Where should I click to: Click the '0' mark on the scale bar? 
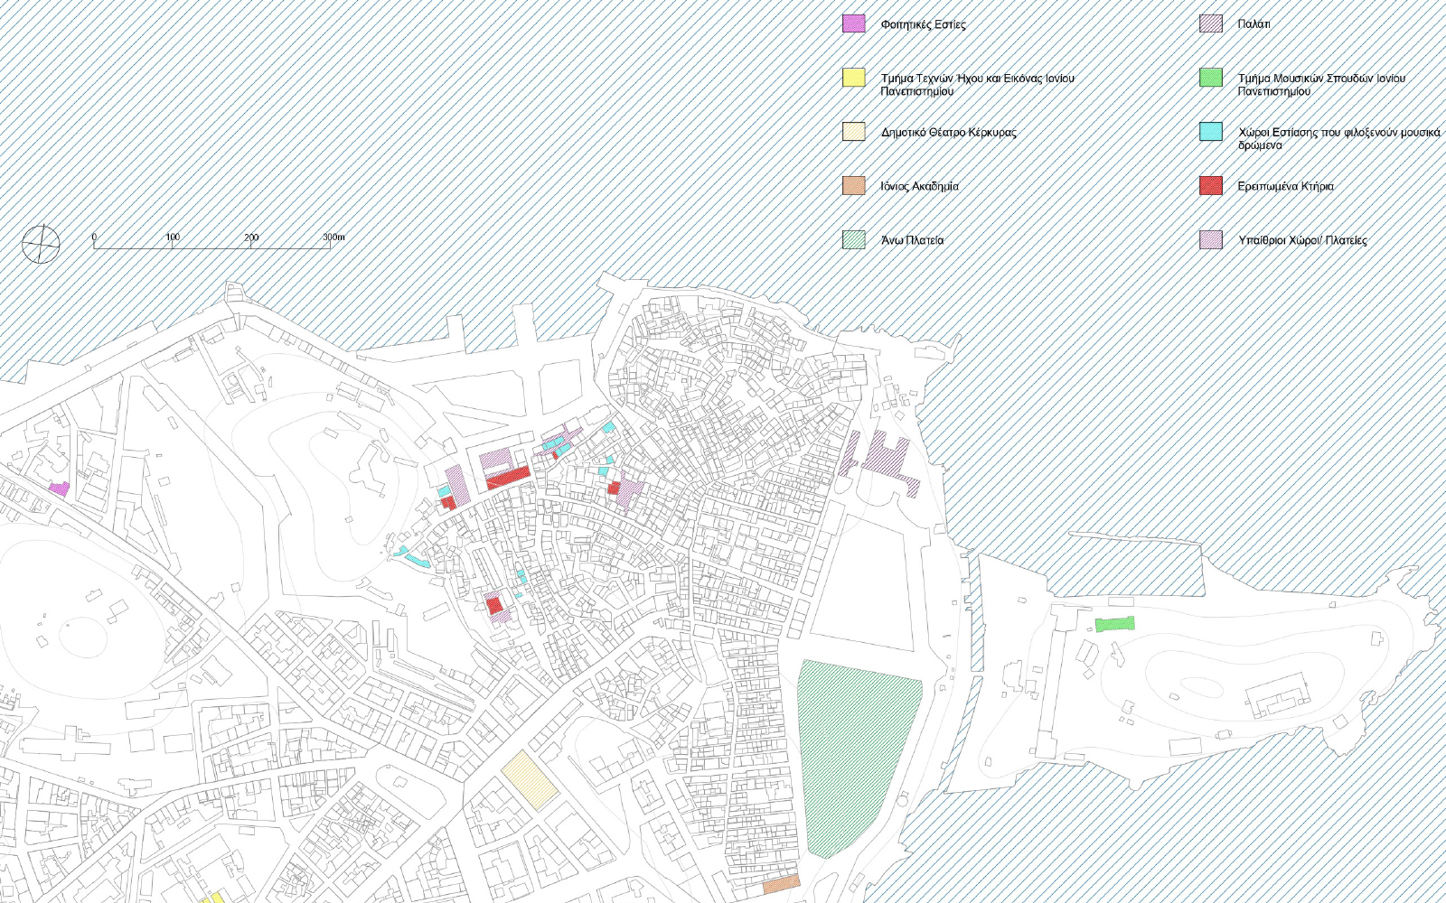94,237
